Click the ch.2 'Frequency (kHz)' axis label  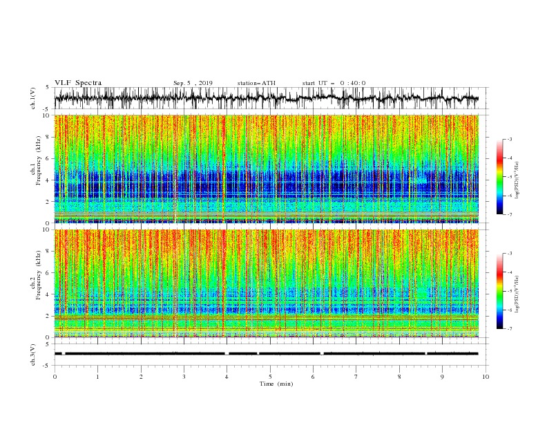39,274
